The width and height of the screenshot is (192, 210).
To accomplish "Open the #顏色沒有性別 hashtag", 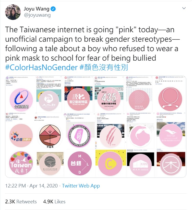I will click(104, 67).
